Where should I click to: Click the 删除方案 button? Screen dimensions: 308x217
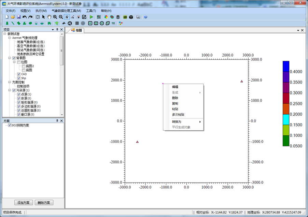point(44,203)
